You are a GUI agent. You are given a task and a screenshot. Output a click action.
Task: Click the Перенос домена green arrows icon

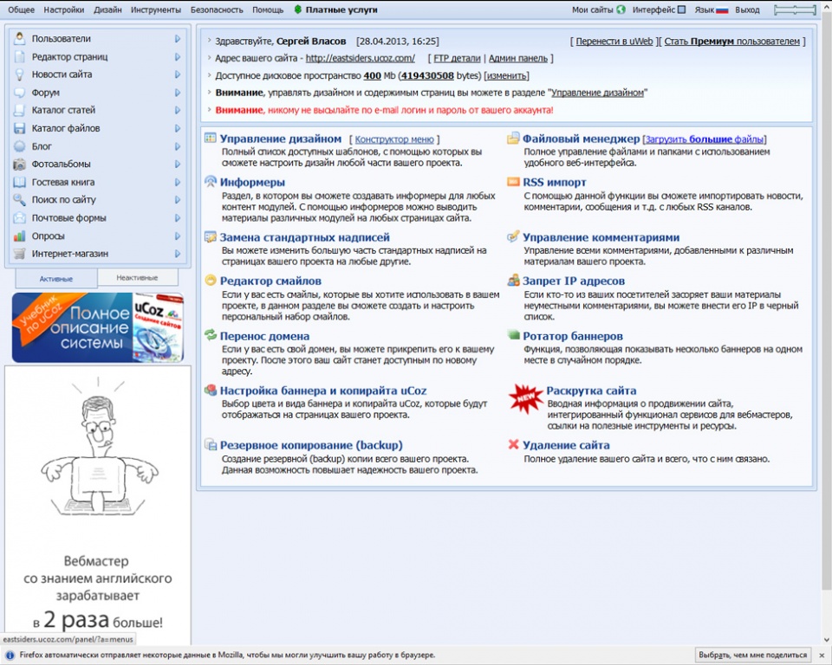(x=211, y=335)
